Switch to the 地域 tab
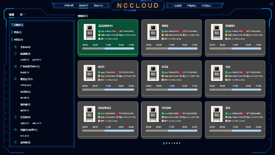The height and width of the screenshot is (155, 275). 11,15
